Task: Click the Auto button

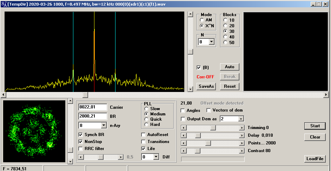Action: [x=230, y=67]
